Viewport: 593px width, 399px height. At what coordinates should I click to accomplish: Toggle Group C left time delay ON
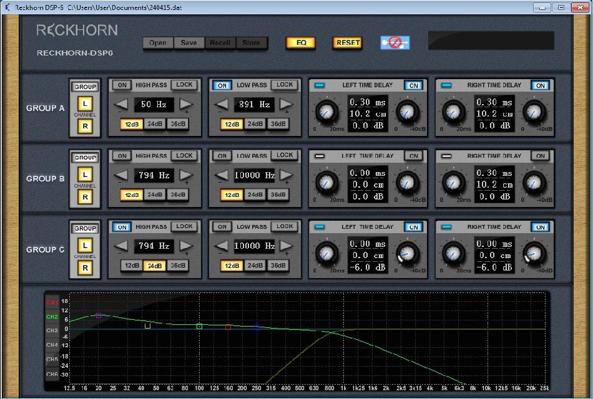414,227
